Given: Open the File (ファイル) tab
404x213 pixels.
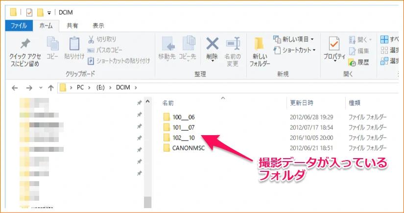Looking at the screenshot, I should (x=19, y=25).
